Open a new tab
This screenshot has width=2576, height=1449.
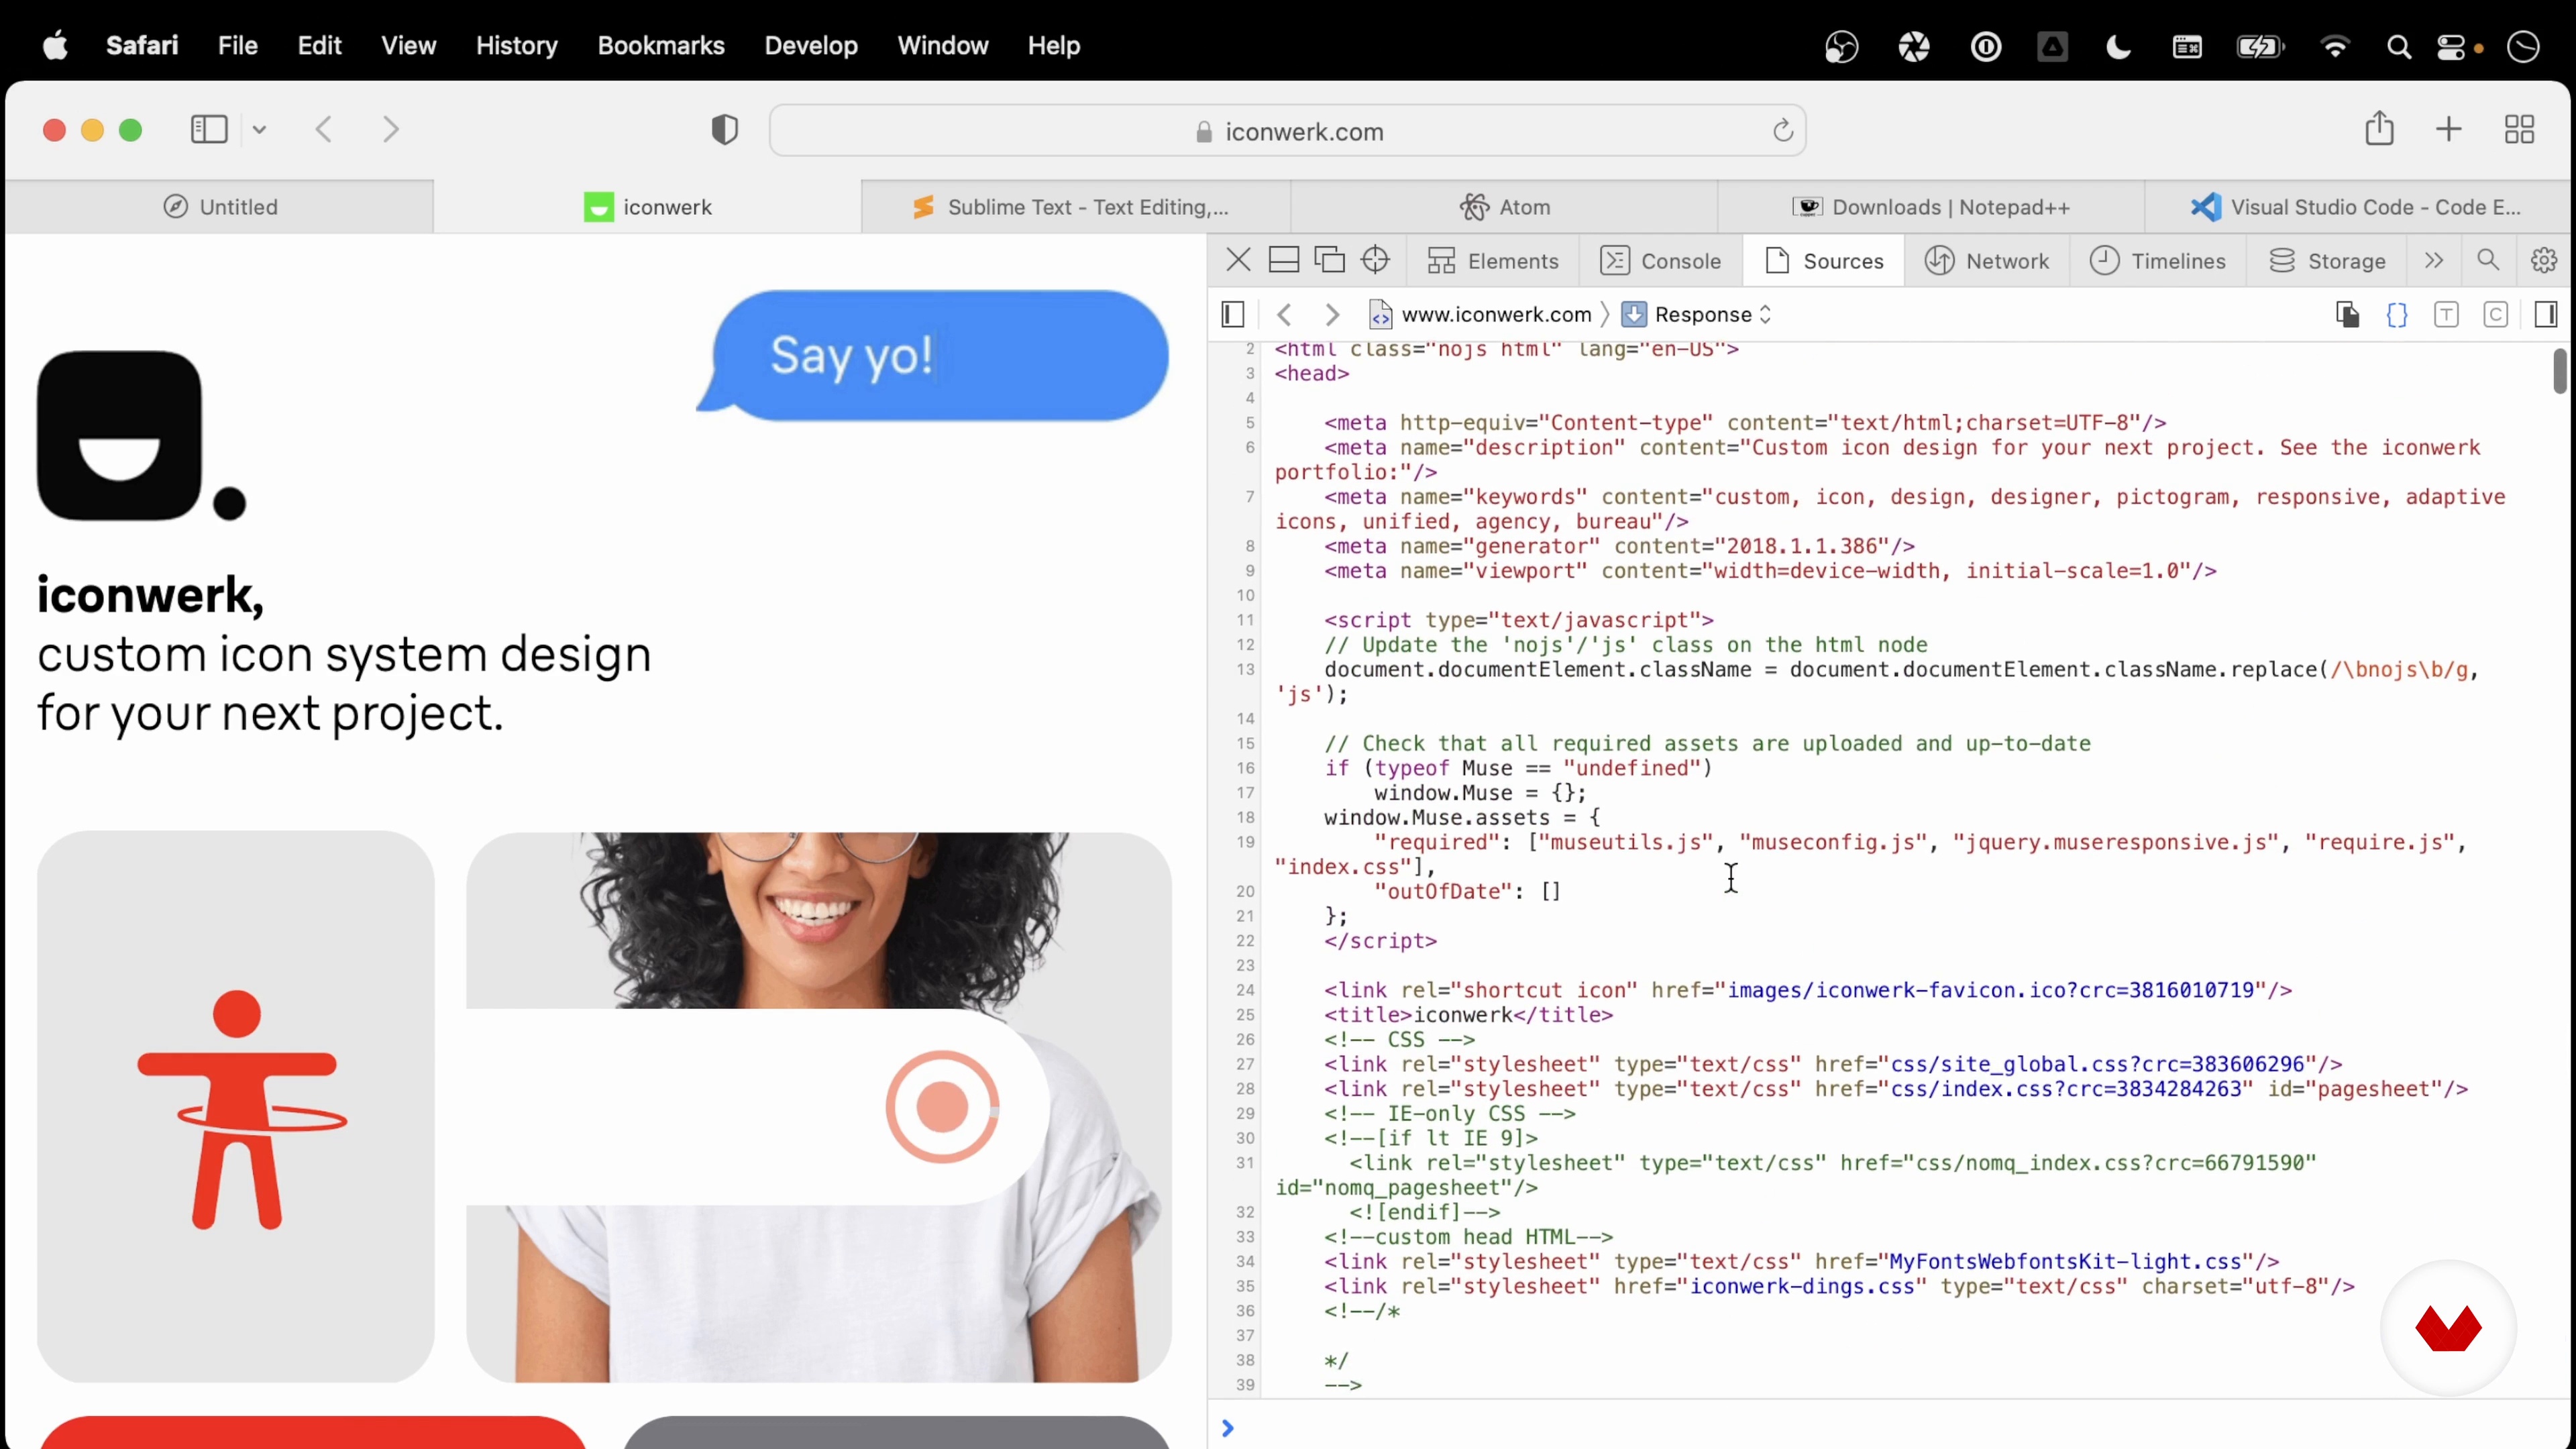click(x=2448, y=129)
